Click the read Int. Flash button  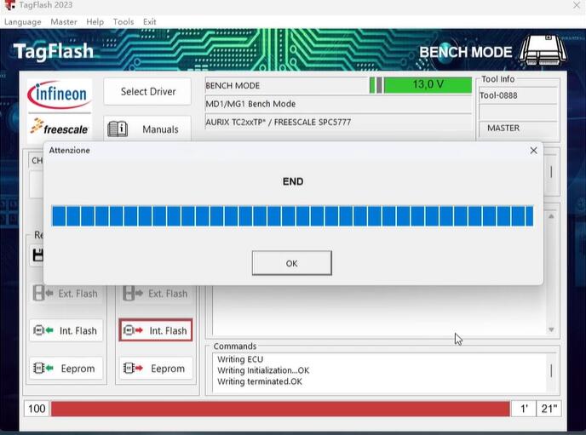point(66,330)
